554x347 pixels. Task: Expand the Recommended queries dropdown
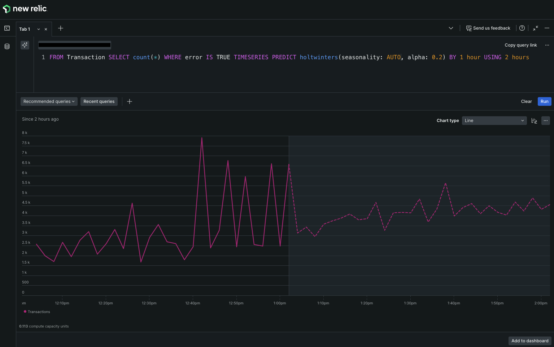click(49, 101)
